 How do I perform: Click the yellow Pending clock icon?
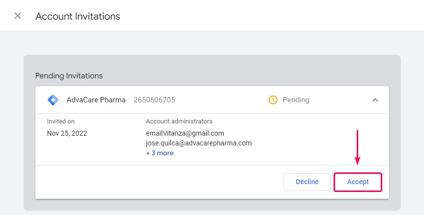273,100
